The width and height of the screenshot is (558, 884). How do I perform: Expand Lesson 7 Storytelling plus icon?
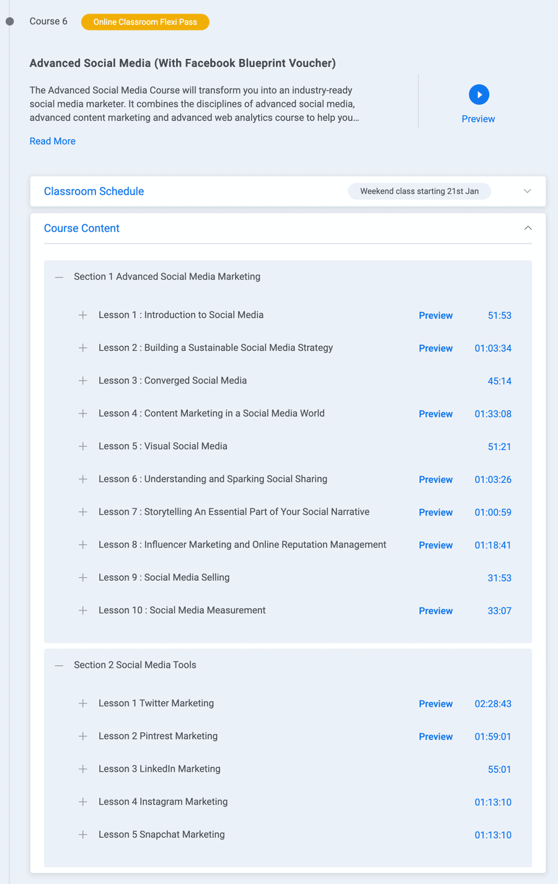[x=82, y=512]
